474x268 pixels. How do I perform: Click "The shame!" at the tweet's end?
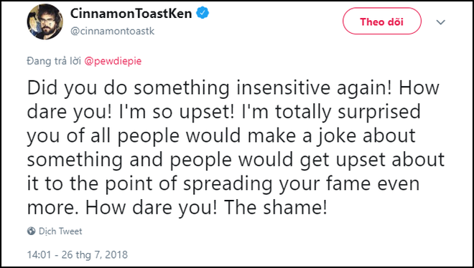[x=276, y=207]
